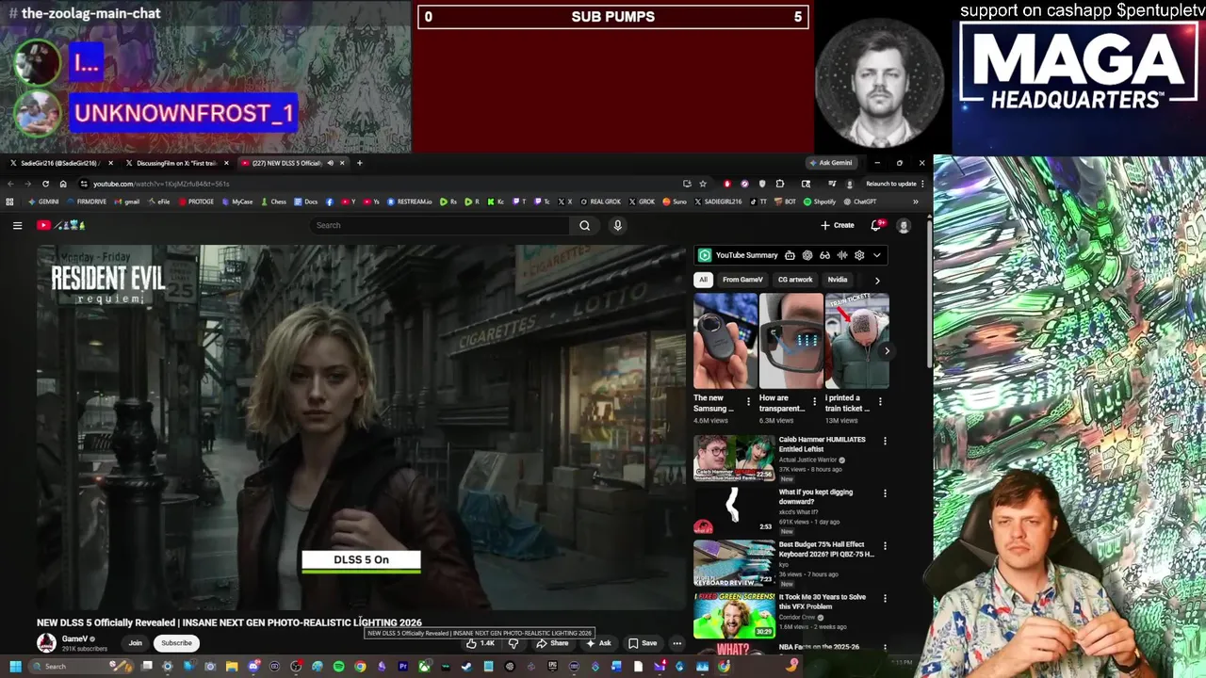Click the YouTube search input field
This screenshot has height=678, width=1206.
point(439,225)
